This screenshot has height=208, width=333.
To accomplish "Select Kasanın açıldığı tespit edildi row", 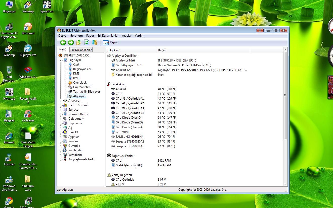I will [194, 75].
